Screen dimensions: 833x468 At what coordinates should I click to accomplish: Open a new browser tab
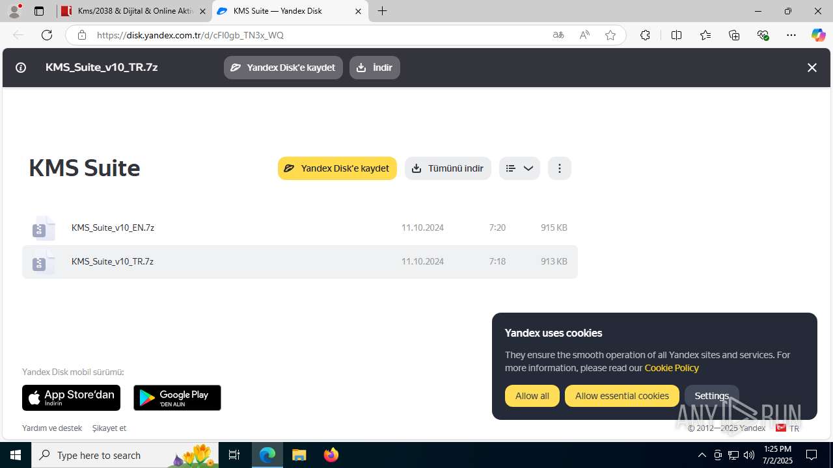pyautogui.click(x=383, y=11)
